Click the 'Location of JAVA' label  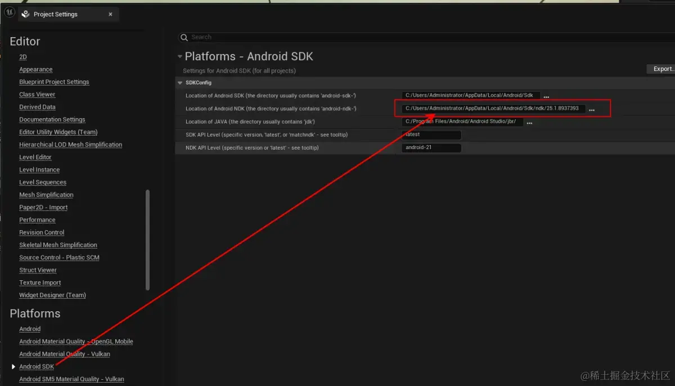click(250, 122)
